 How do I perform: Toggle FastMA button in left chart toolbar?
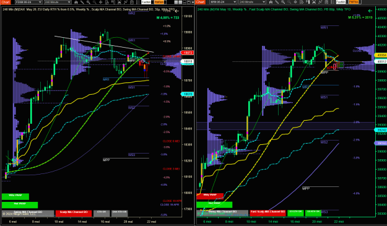click(147, 2)
